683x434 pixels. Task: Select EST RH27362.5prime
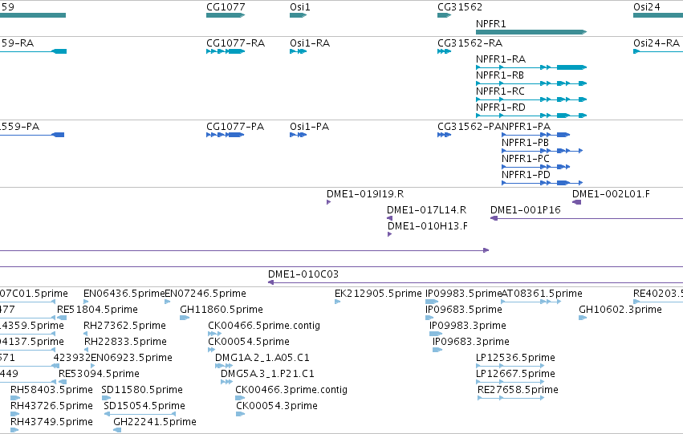(x=86, y=334)
